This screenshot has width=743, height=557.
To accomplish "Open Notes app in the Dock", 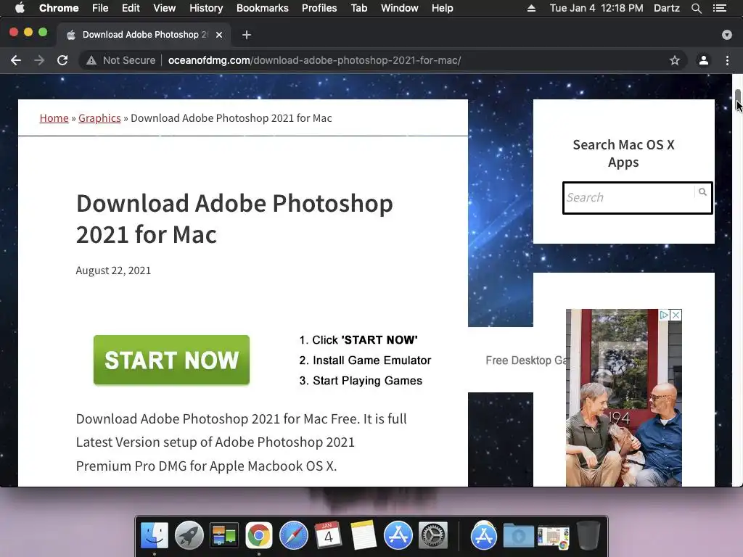I will click(364, 535).
